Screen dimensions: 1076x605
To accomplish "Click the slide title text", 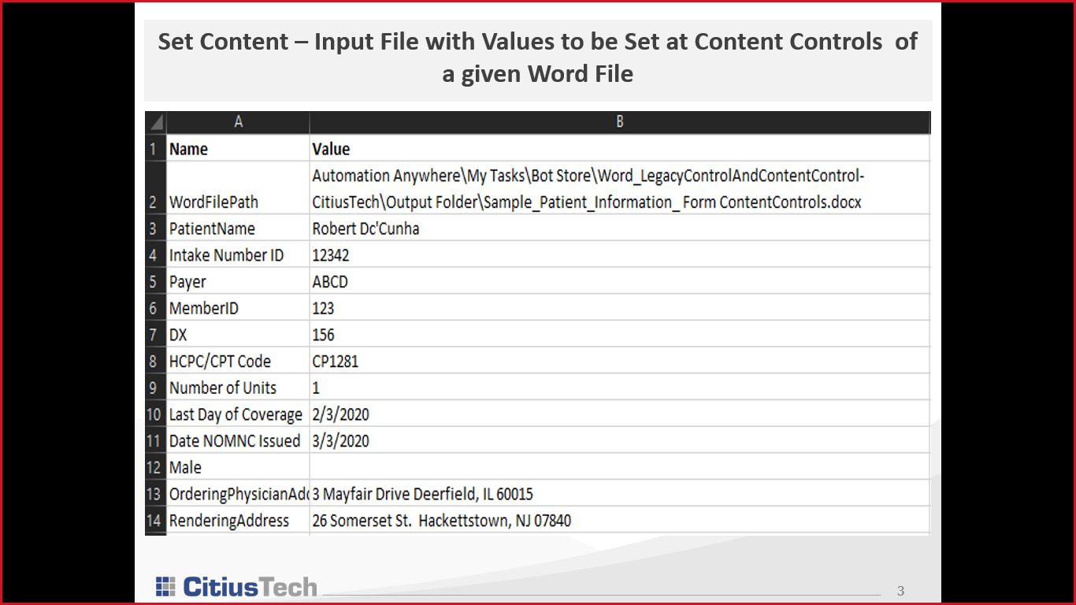I will (x=537, y=58).
